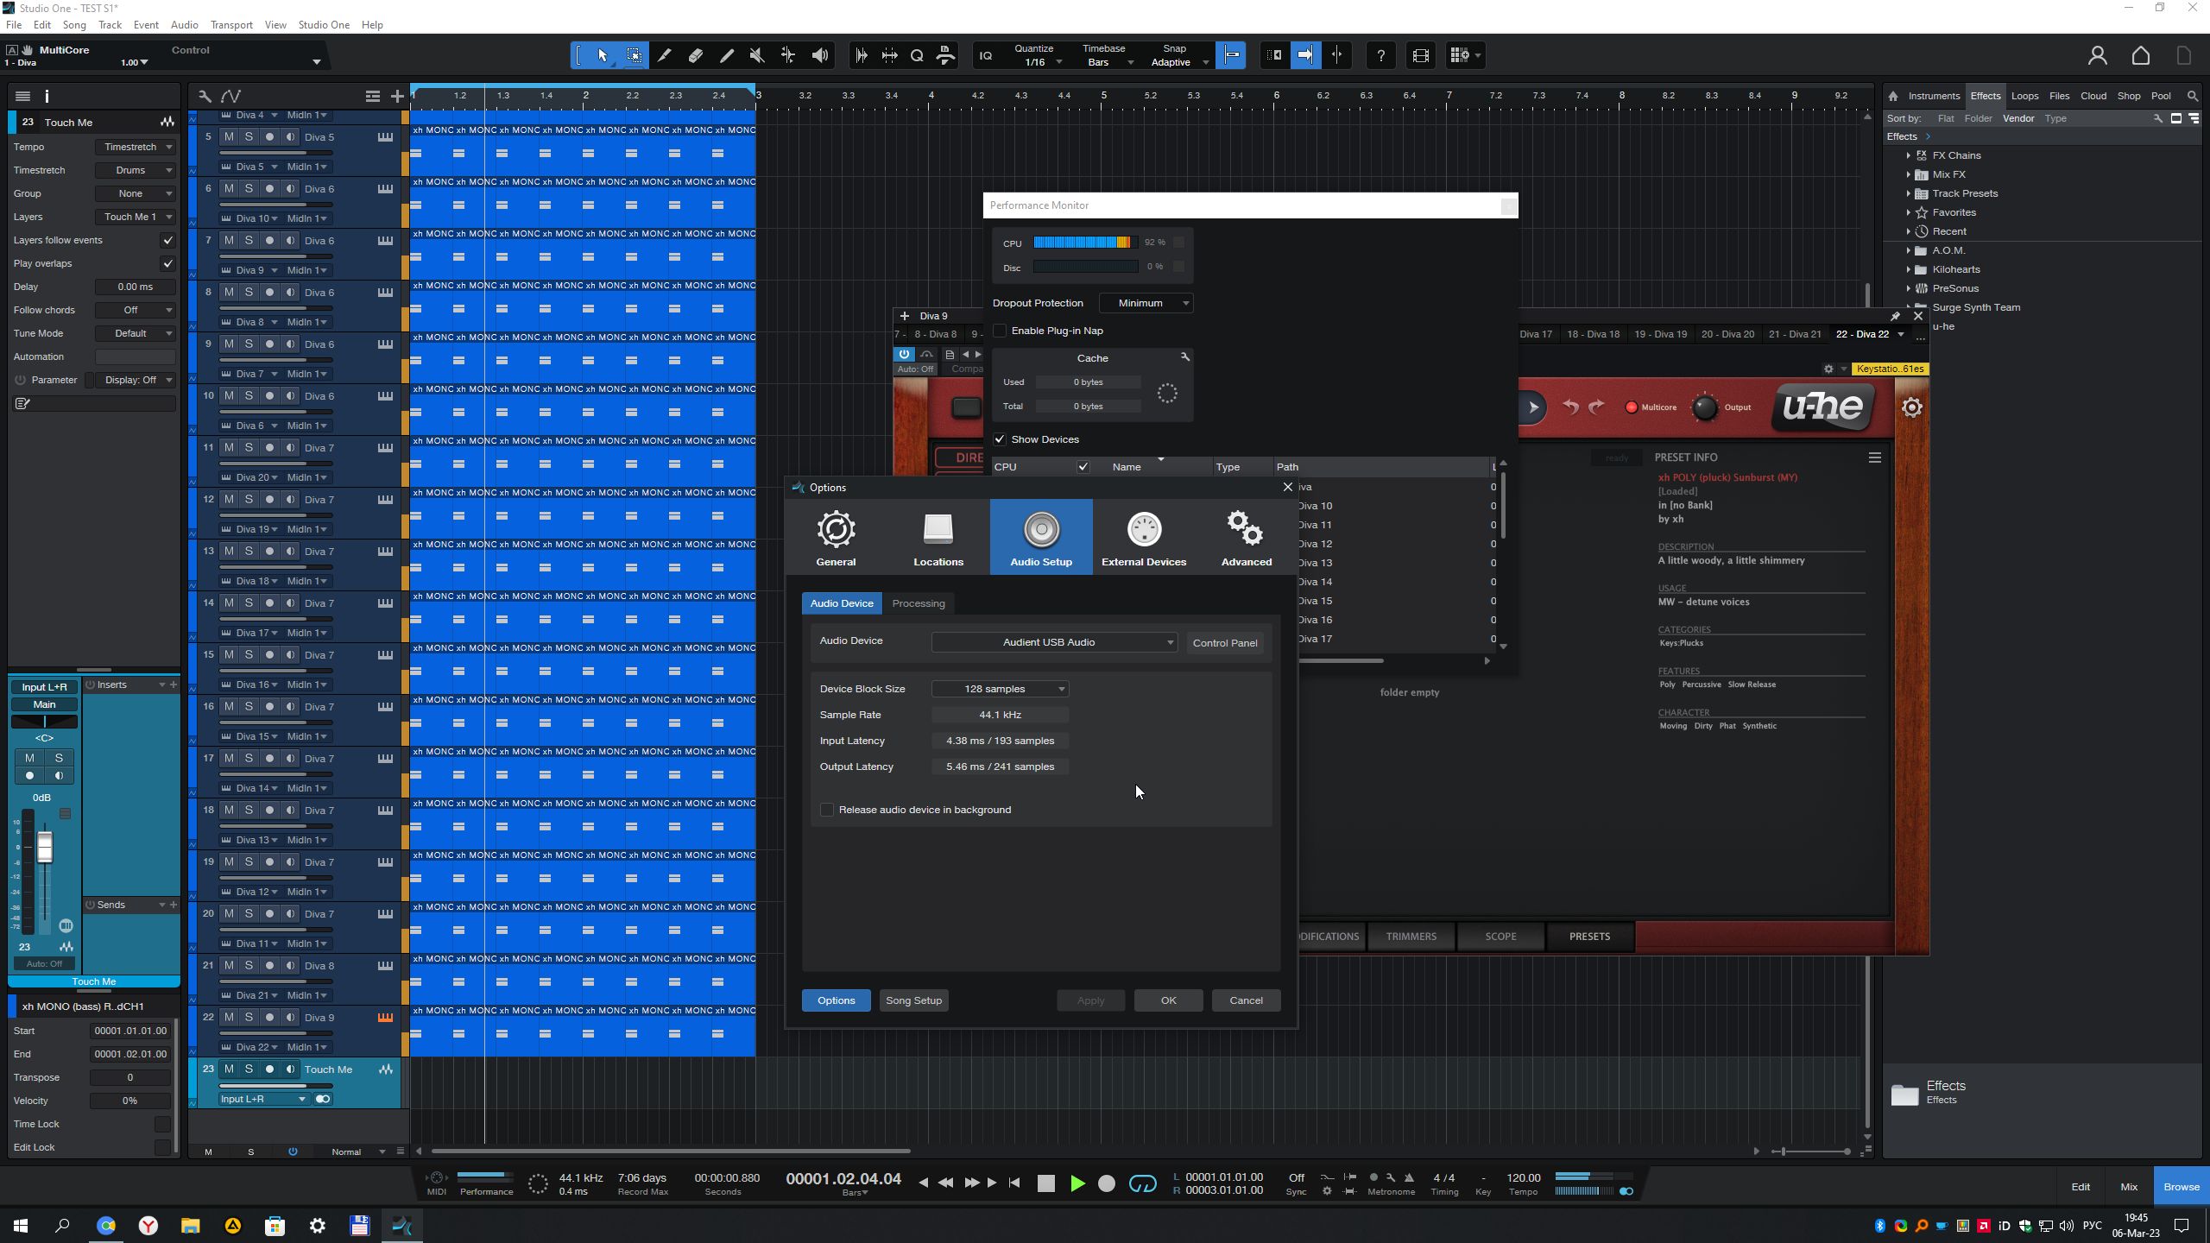Toggle the Loop button in transport
The width and height of the screenshot is (2210, 1243).
tap(1142, 1183)
